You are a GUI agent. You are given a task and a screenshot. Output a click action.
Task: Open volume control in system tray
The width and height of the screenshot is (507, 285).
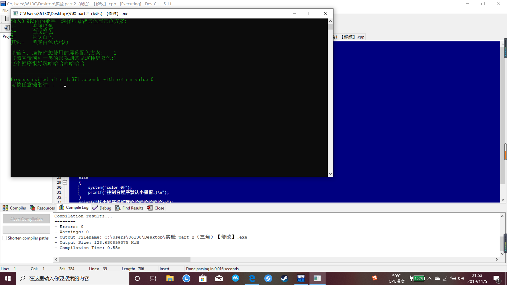461,278
